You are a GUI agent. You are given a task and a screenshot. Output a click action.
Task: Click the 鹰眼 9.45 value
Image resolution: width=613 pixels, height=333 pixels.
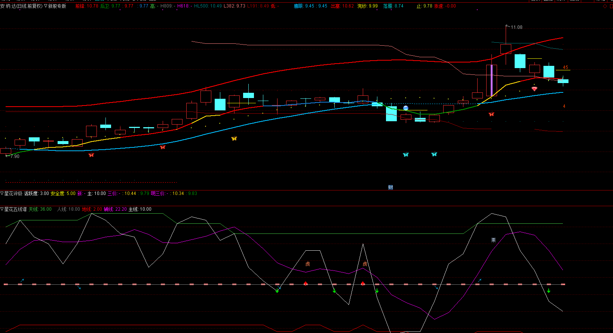tap(304, 6)
